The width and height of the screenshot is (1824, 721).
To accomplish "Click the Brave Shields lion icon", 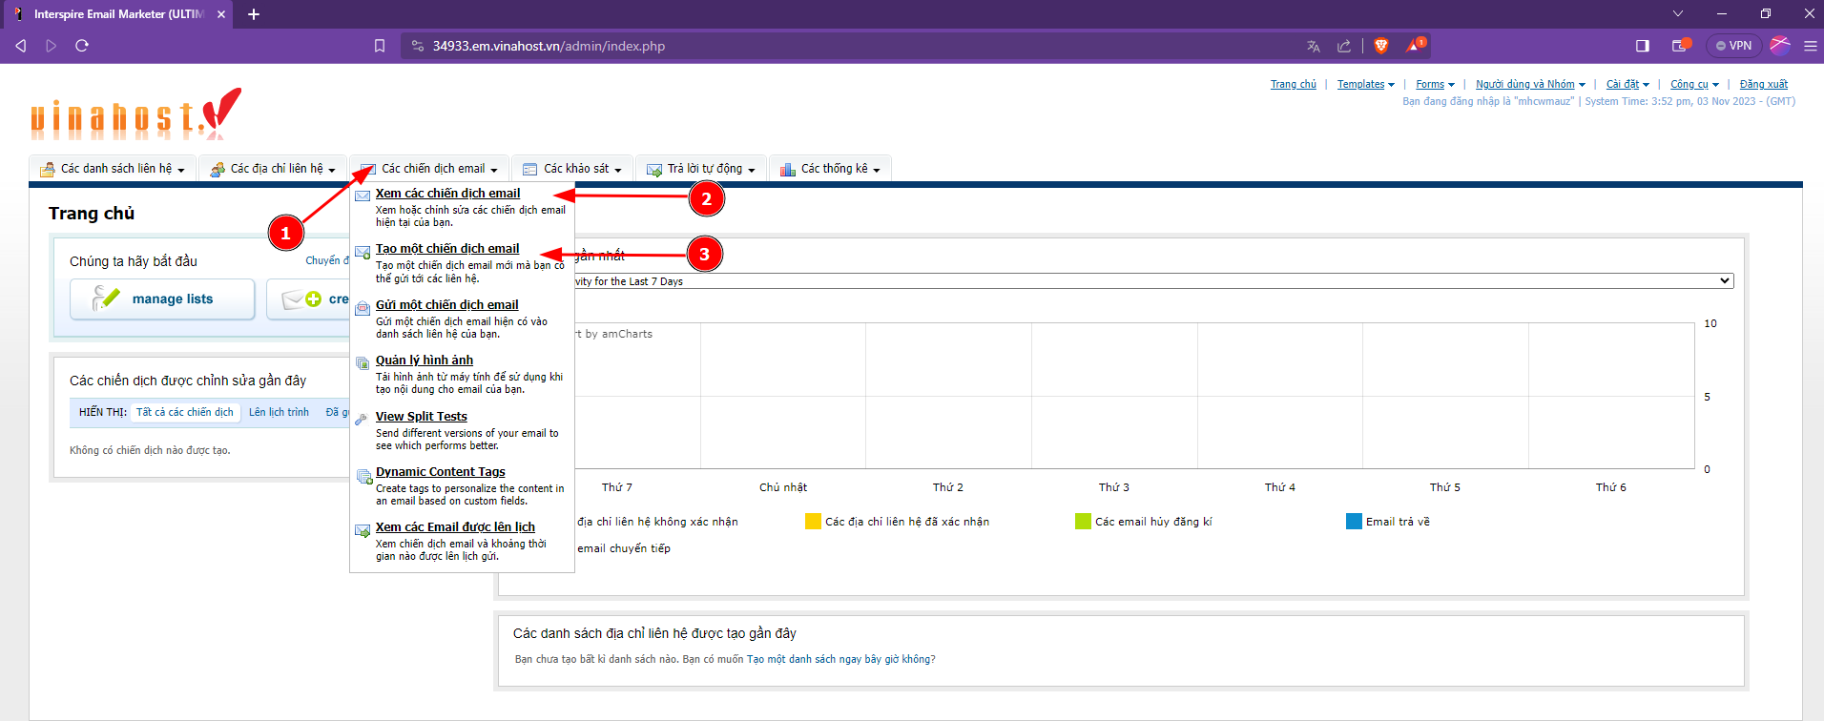I will (x=1380, y=46).
